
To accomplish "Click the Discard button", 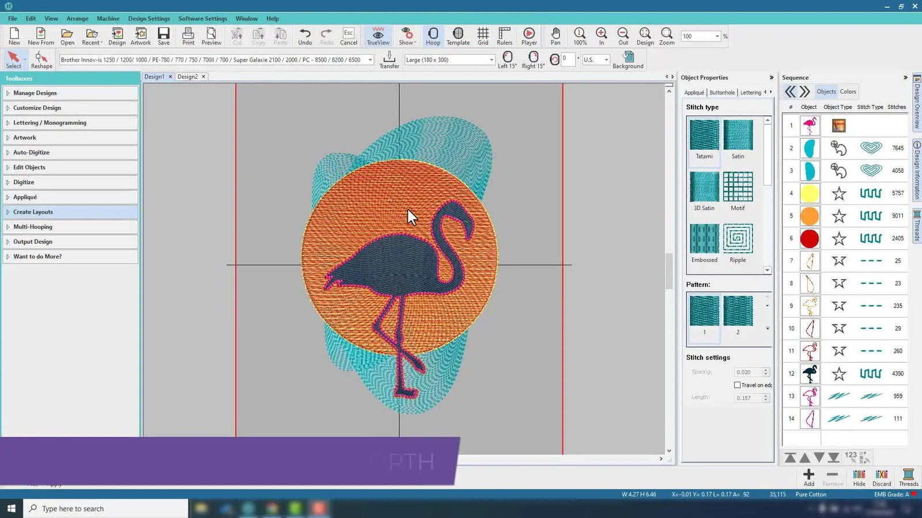I will (882, 478).
